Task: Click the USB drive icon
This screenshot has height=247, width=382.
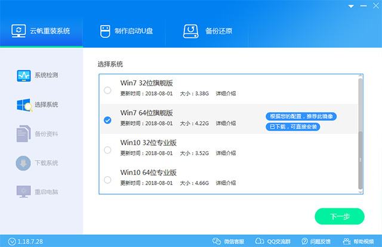Action: [x=105, y=32]
